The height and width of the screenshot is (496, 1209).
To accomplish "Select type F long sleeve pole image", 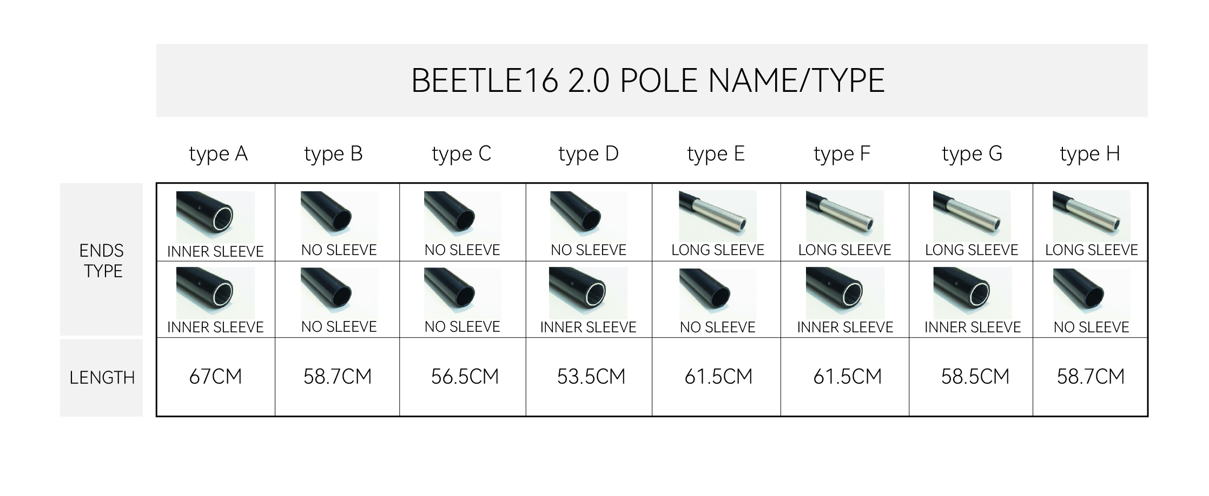I will [x=845, y=216].
